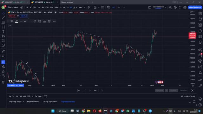Lock the selected drawing

coord(44,21)
